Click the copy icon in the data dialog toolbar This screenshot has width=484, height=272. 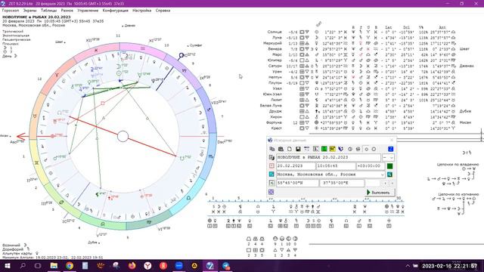[x=272, y=149]
